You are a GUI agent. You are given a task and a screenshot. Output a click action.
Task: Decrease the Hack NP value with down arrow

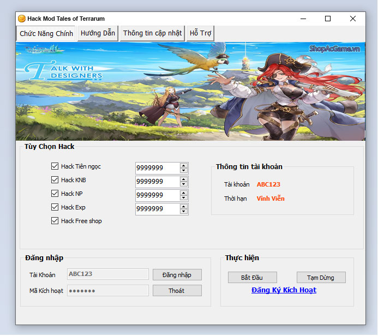tap(183, 198)
